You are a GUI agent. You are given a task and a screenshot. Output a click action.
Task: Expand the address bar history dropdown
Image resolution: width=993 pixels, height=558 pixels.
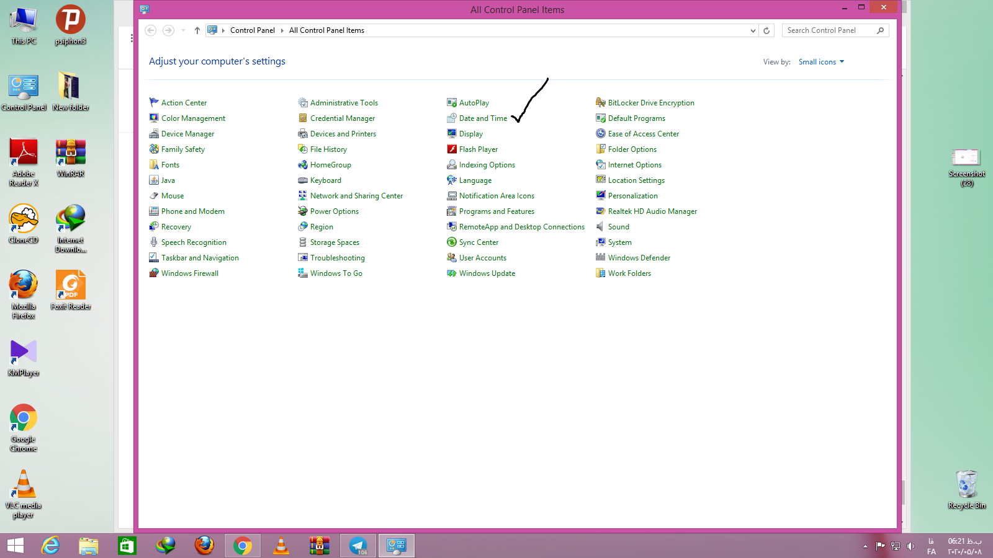pos(753,30)
